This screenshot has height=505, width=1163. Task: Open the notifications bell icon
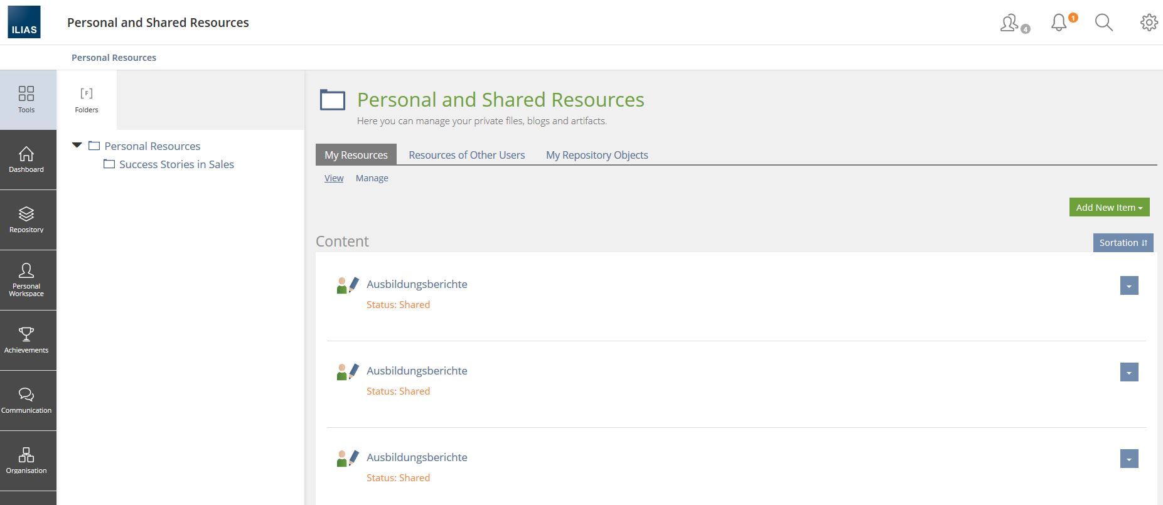click(x=1059, y=23)
